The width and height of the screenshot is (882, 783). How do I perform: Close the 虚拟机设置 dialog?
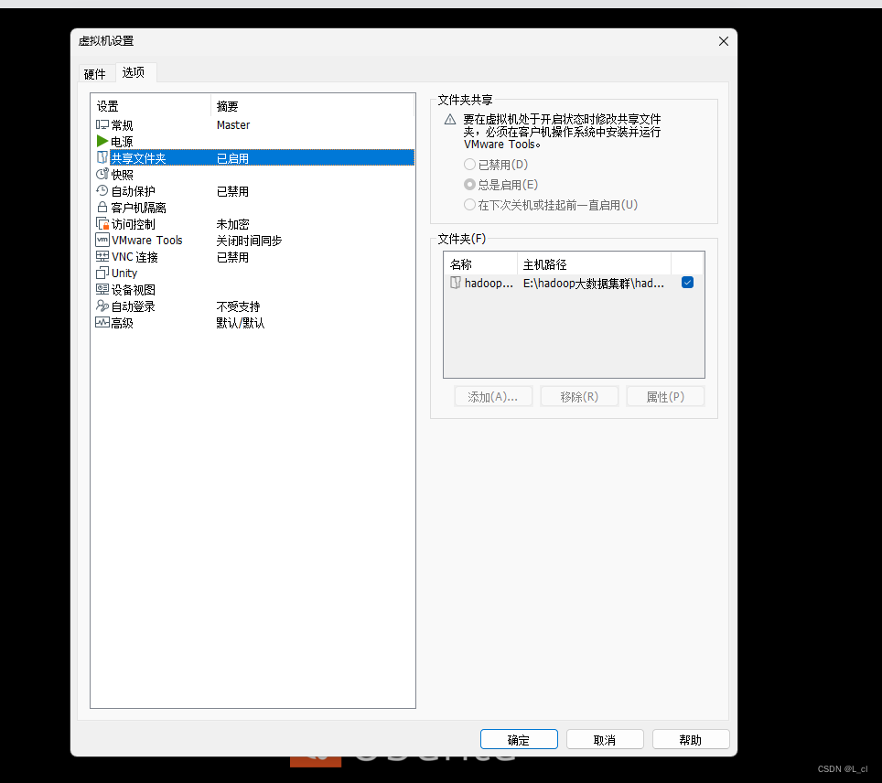pos(724,41)
